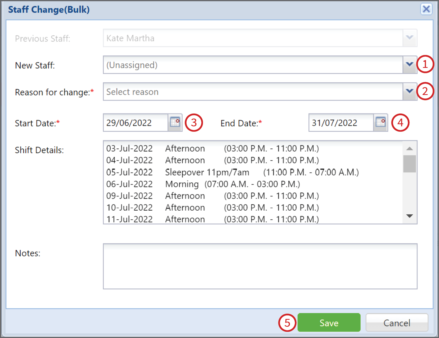Click the Notes label
The height and width of the screenshot is (338, 439).
(28, 253)
